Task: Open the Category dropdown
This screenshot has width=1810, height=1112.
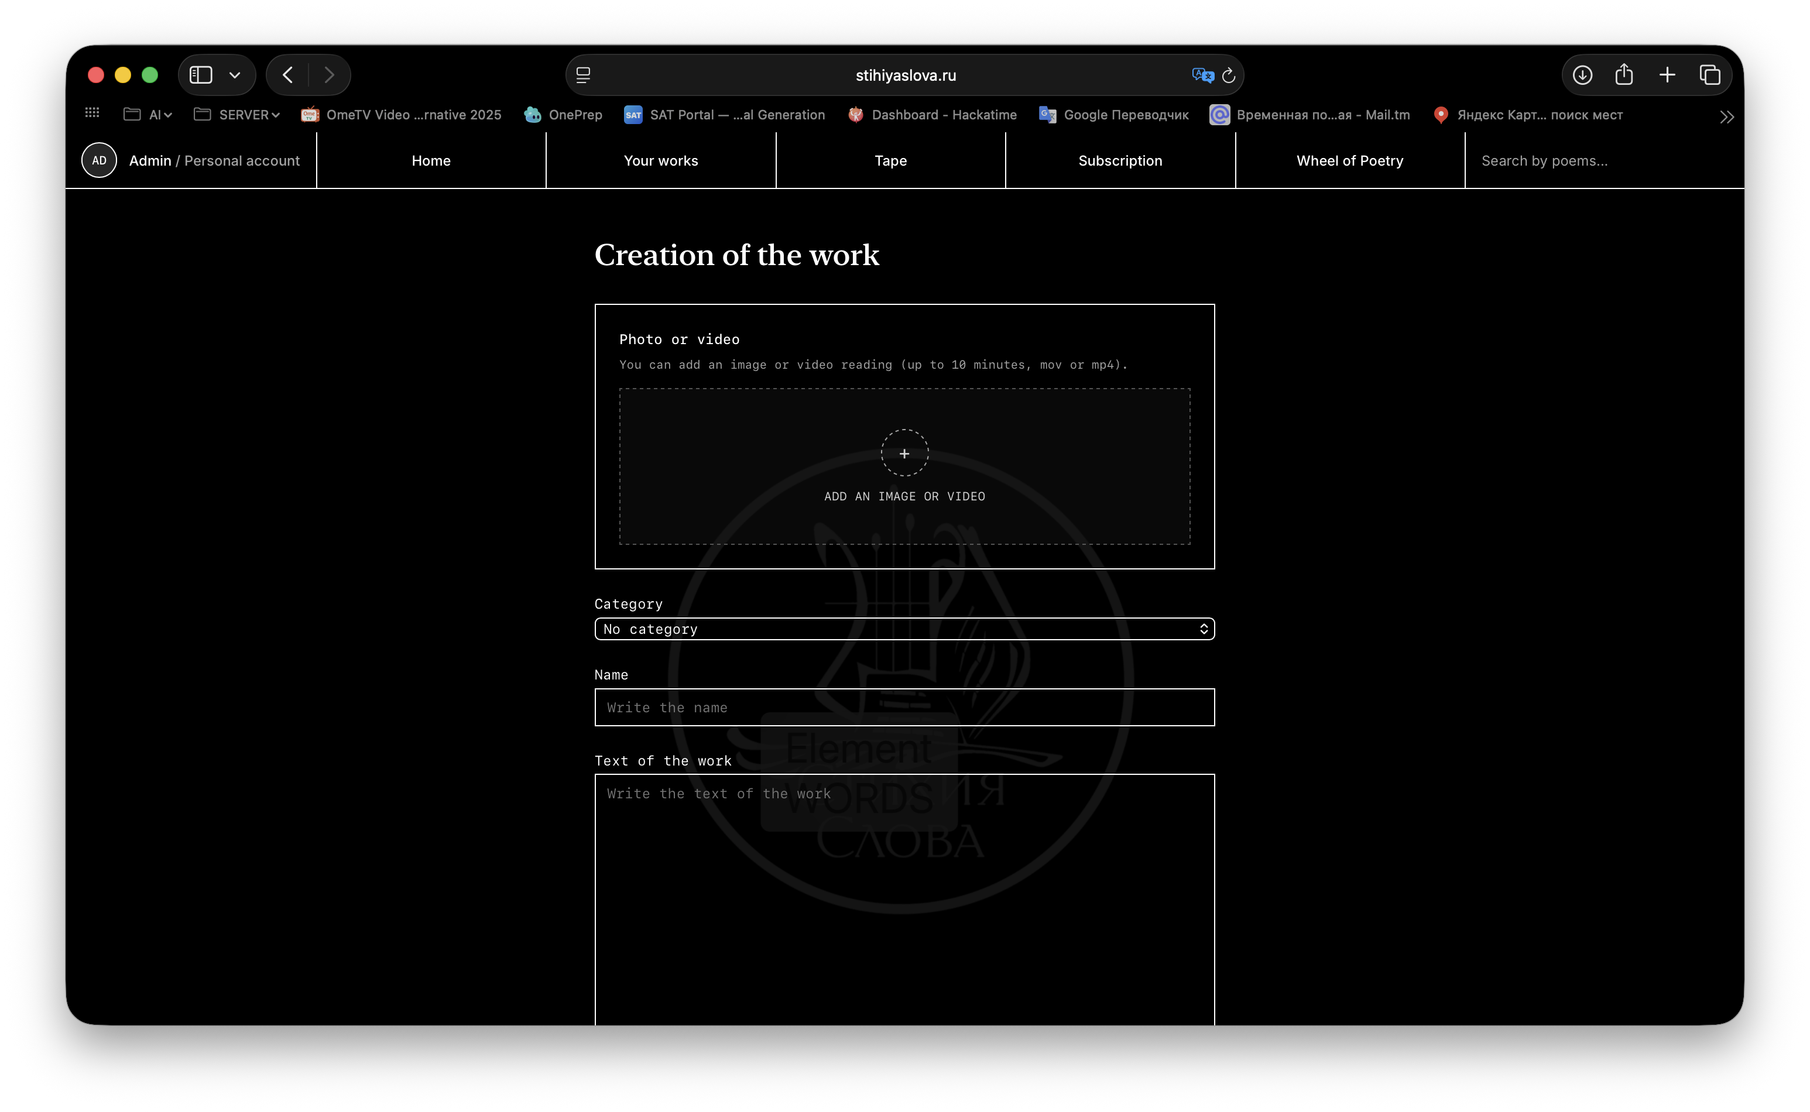Action: point(904,629)
